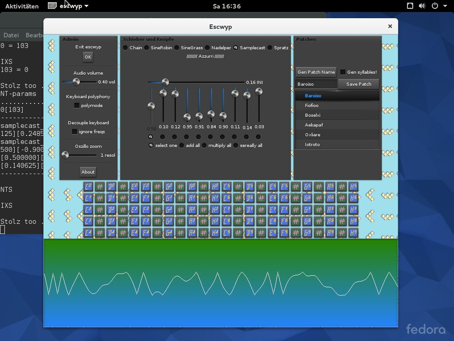Viewport: 454px width, 341px height.
Task: Click the speaker volume icon in top bar
Action: (x=421, y=6)
